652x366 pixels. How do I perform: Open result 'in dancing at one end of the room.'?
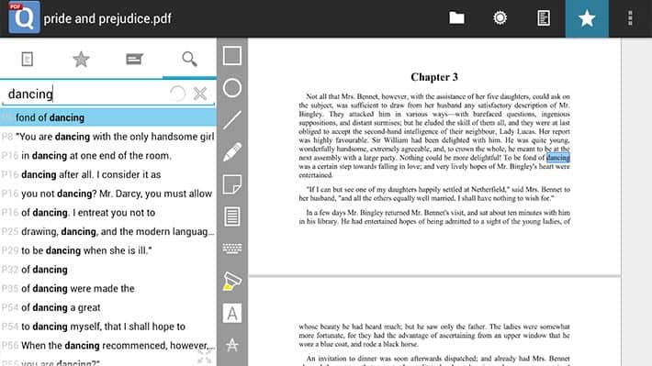pyautogui.click(x=108, y=156)
